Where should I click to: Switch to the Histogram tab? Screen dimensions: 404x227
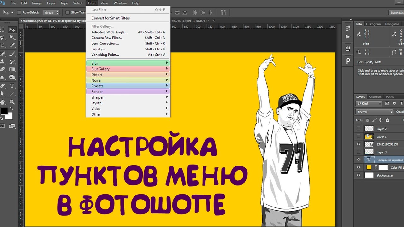click(373, 24)
